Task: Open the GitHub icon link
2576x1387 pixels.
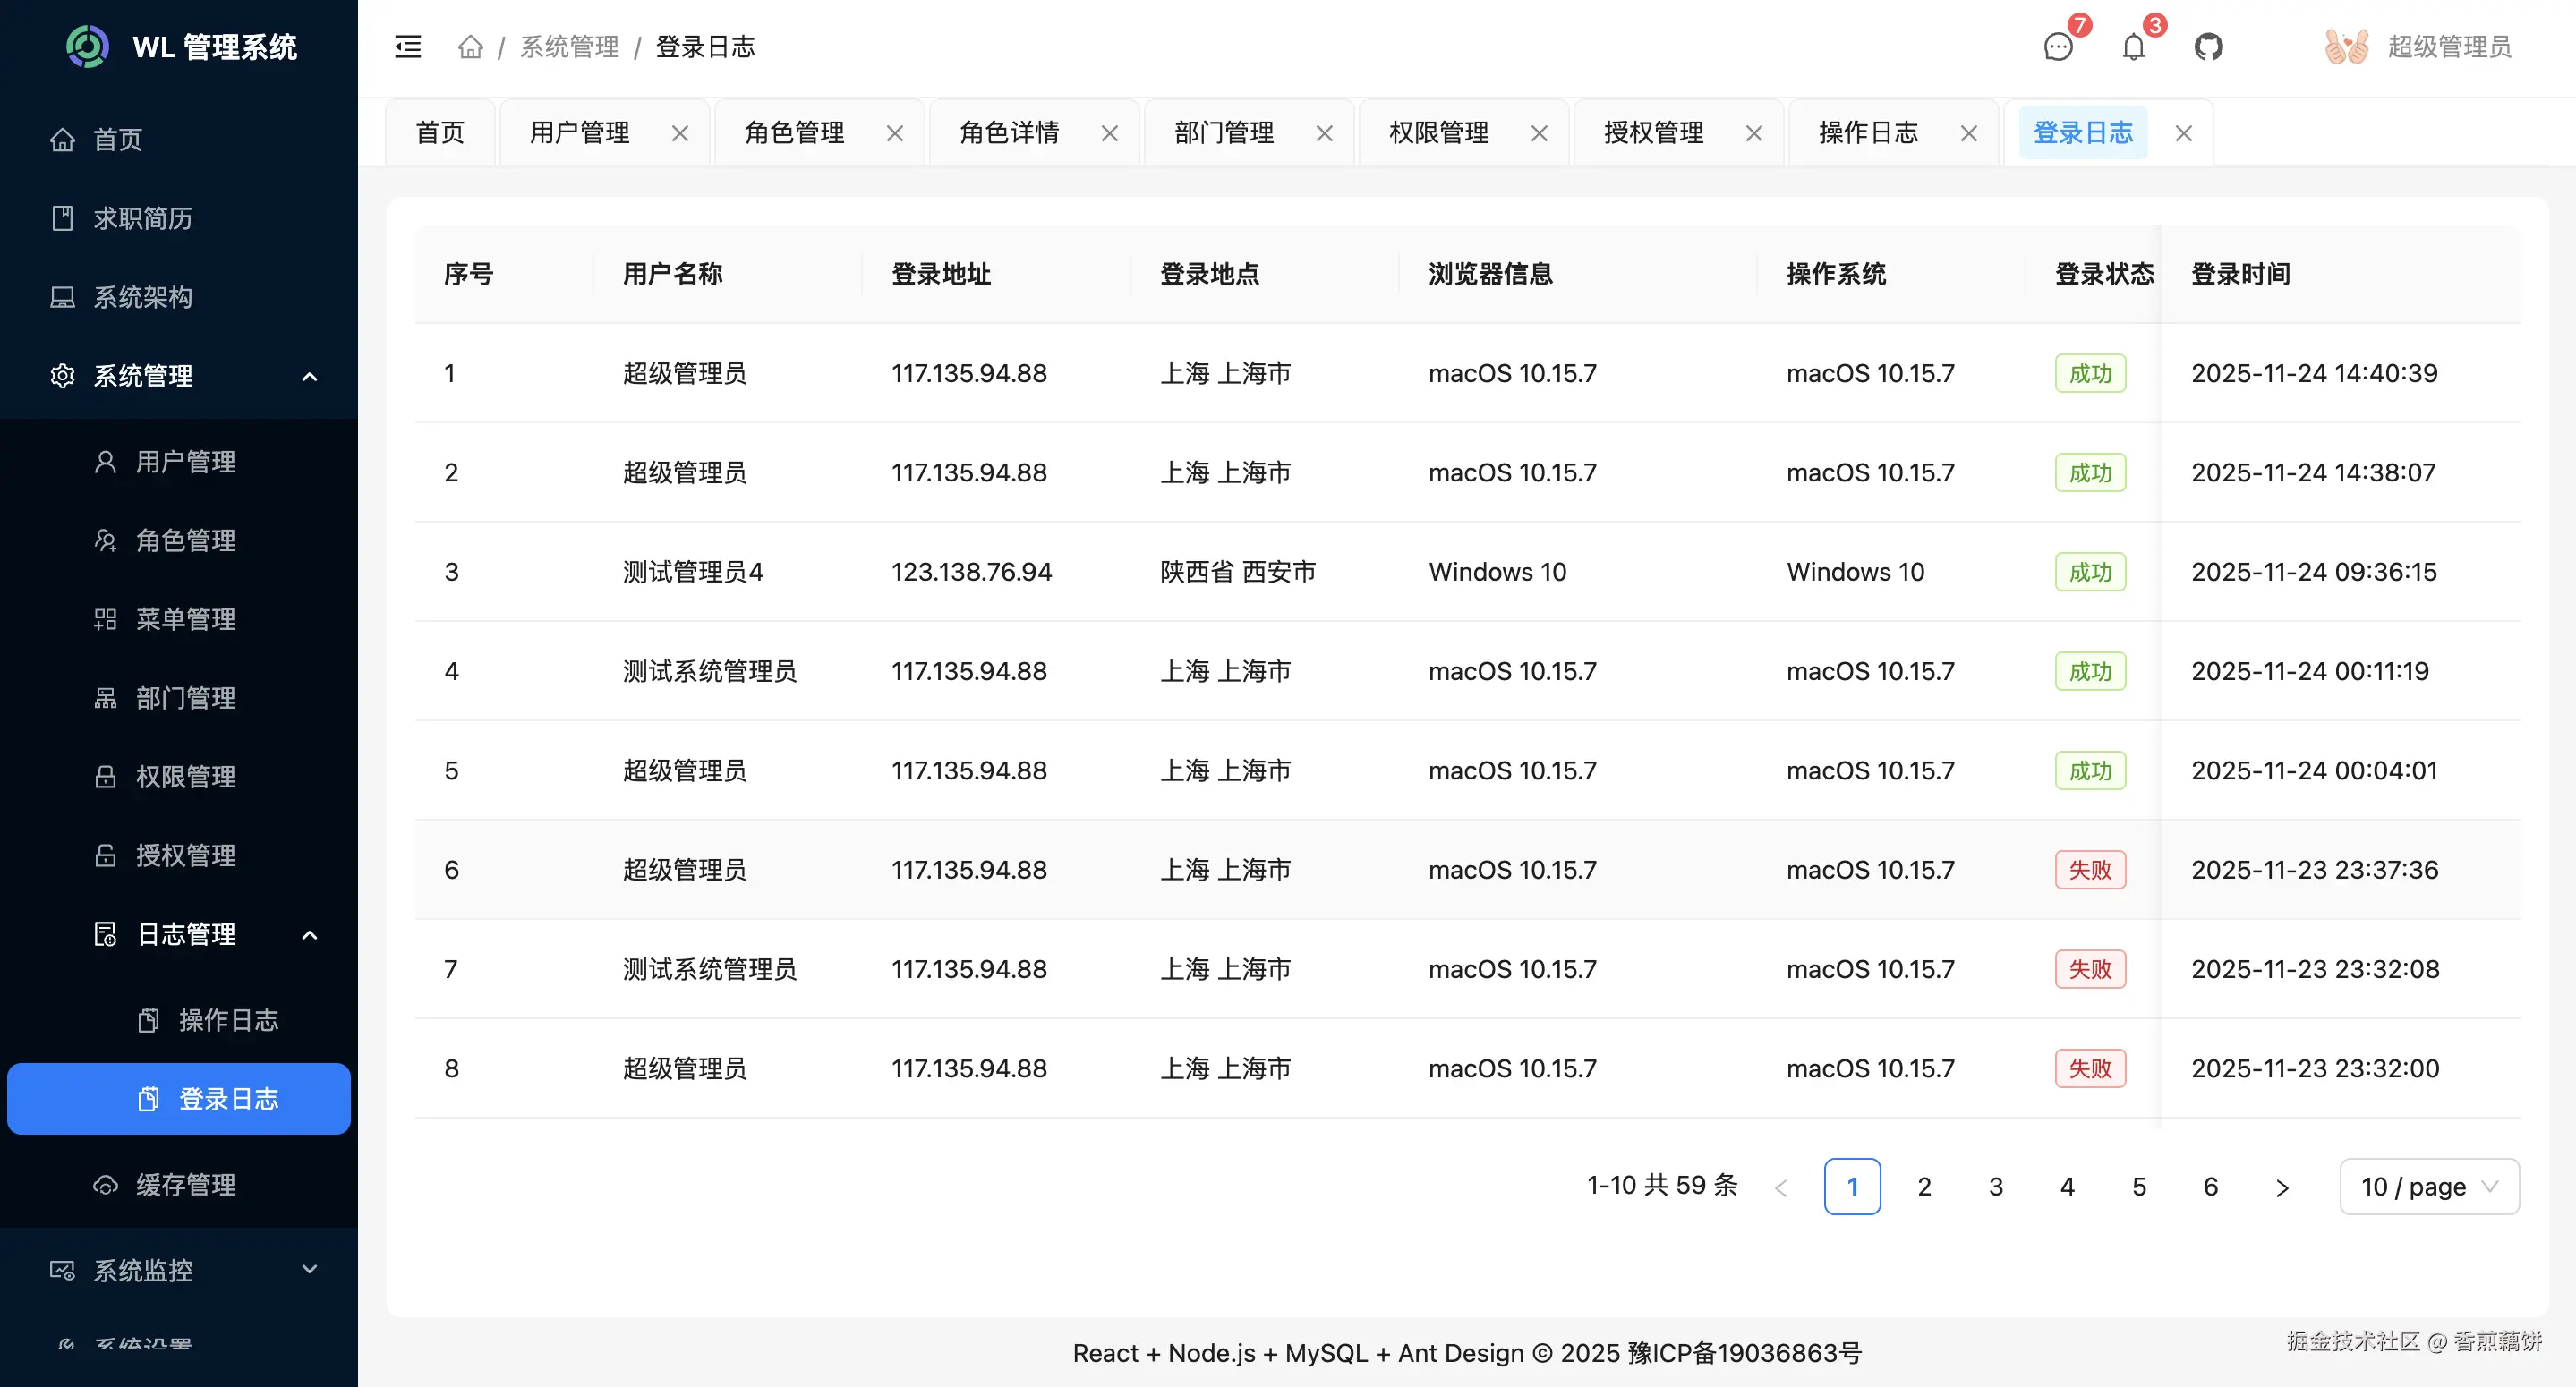Action: tap(2208, 47)
